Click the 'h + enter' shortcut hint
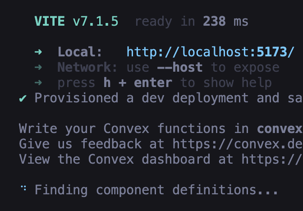 pyautogui.click(x=138, y=83)
